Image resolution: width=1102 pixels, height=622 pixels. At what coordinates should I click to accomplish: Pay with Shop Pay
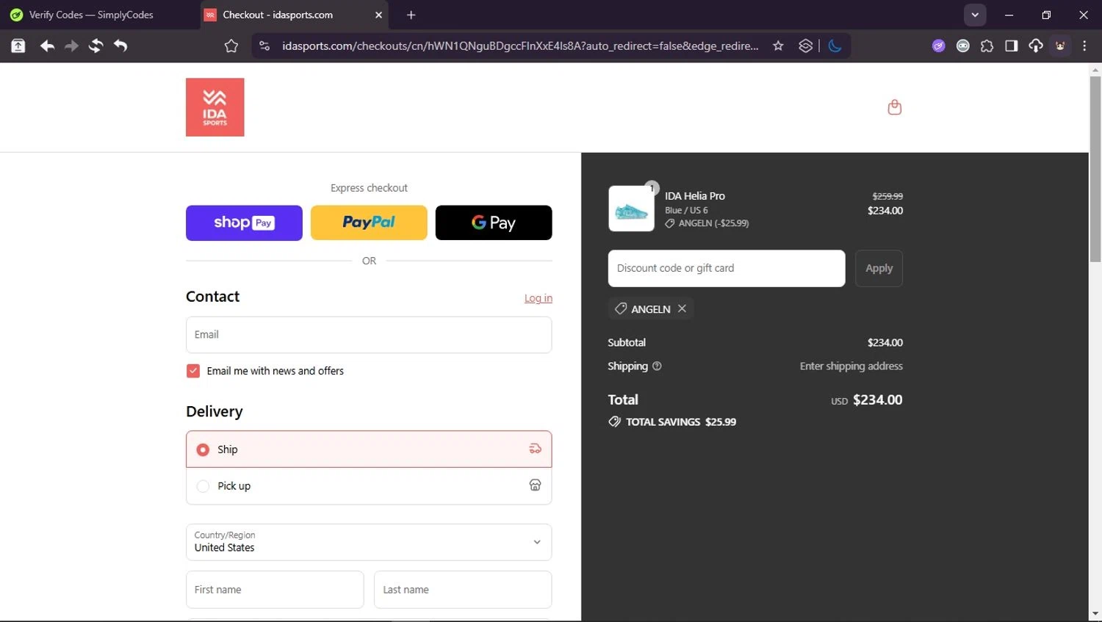(x=244, y=223)
